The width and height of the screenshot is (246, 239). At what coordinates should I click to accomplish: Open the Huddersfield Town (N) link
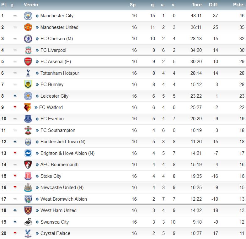coord(63,142)
